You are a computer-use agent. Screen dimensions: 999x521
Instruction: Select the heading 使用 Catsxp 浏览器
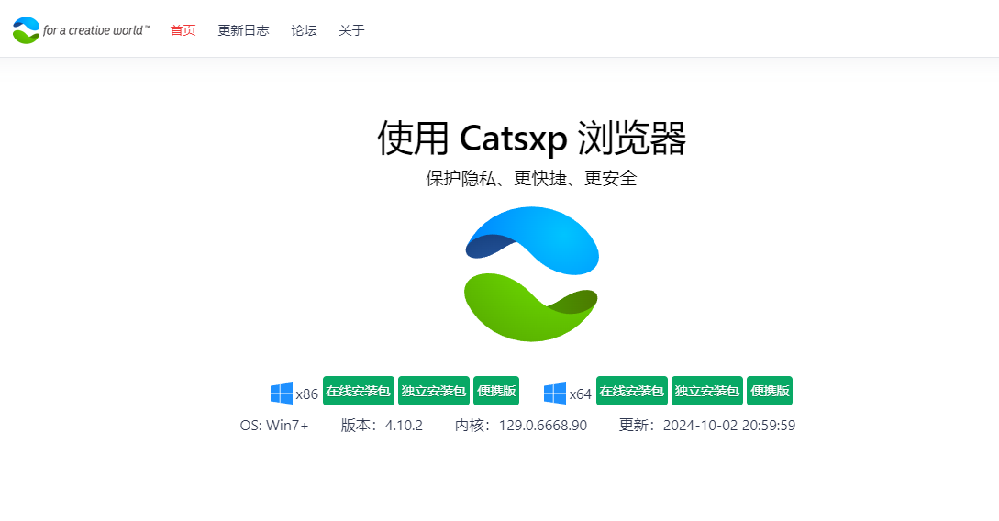pyautogui.click(x=531, y=138)
